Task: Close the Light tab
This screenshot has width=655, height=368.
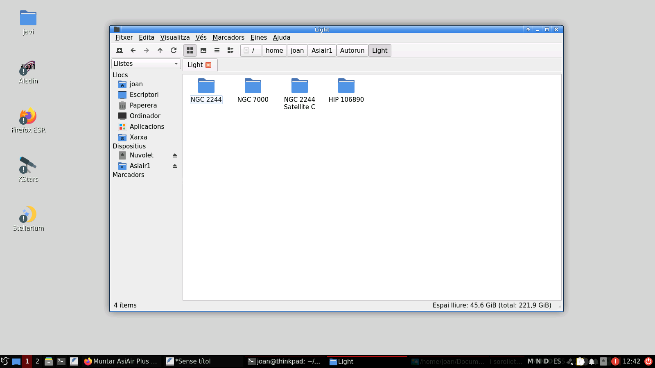Action: [208, 65]
